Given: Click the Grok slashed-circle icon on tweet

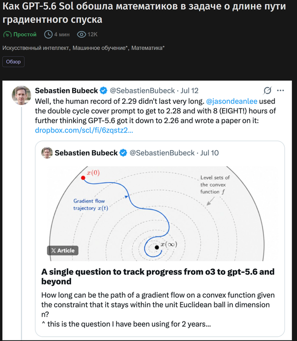Looking at the screenshot, I should (267, 91).
